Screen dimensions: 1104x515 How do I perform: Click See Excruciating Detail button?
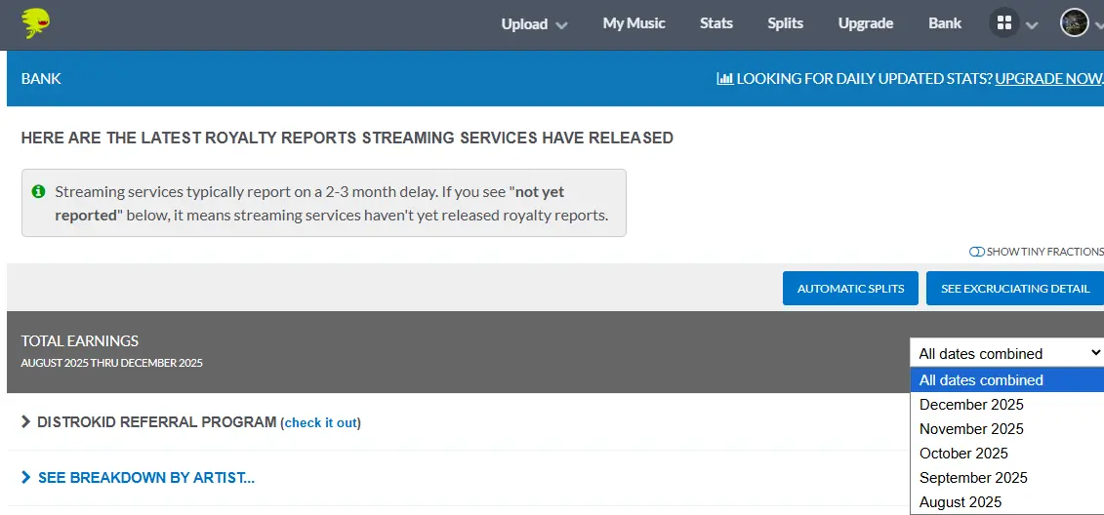[1015, 289]
